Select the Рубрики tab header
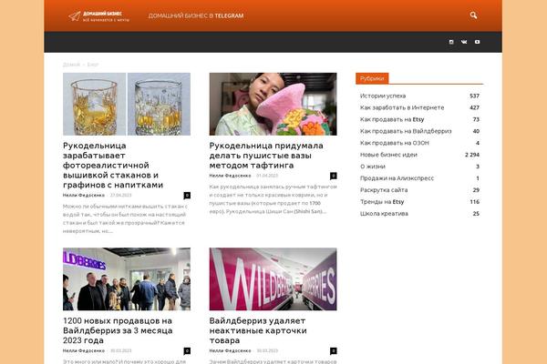This screenshot has height=364, width=547. coord(372,78)
